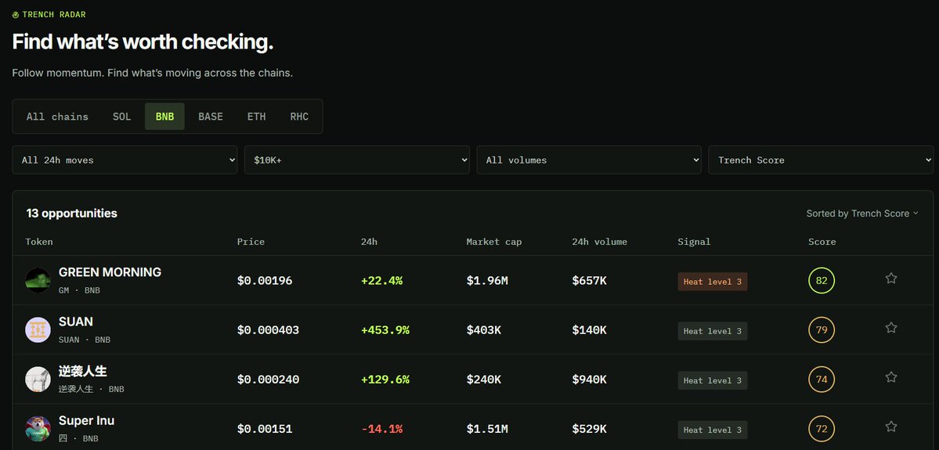Click the $1.96M market cap value
The height and width of the screenshot is (450, 939).
click(487, 281)
